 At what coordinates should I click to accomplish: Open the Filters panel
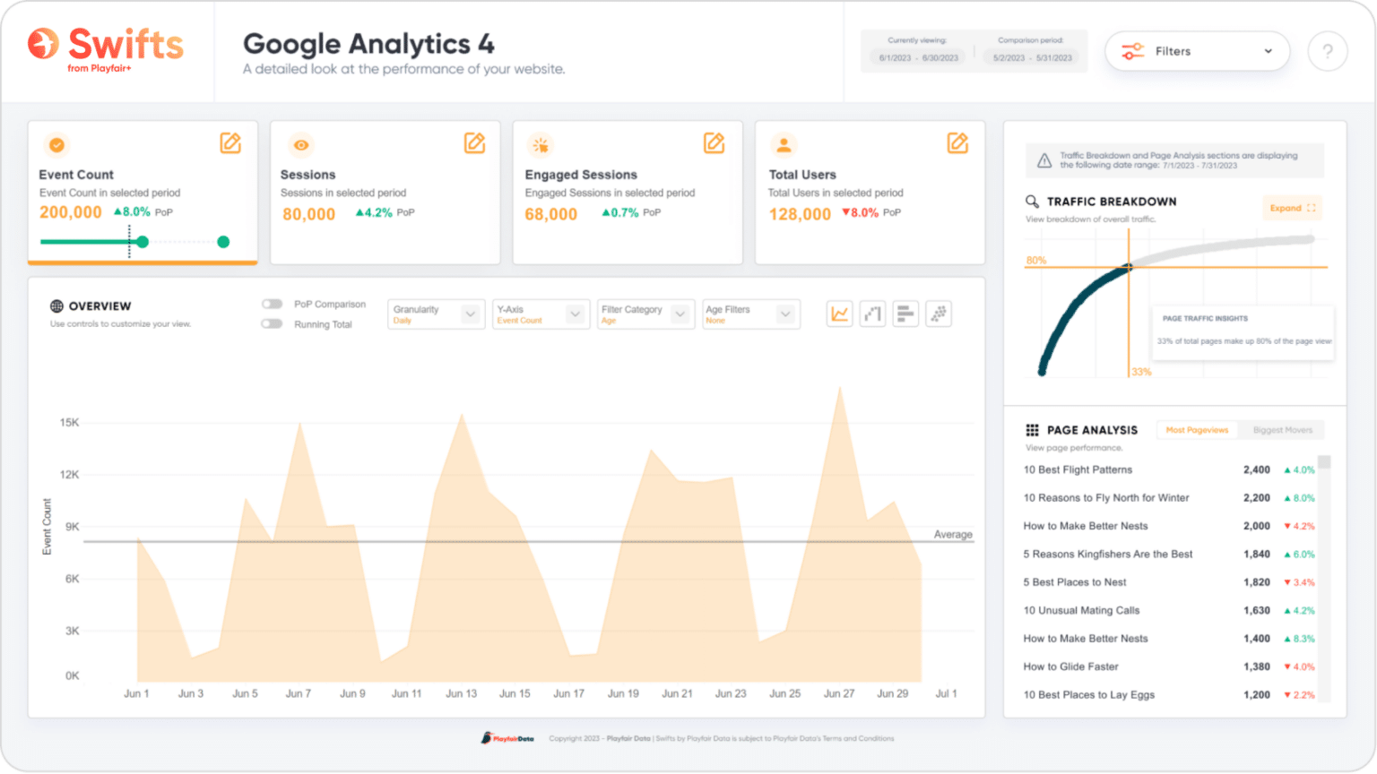pyautogui.click(x=1197, y=51)
